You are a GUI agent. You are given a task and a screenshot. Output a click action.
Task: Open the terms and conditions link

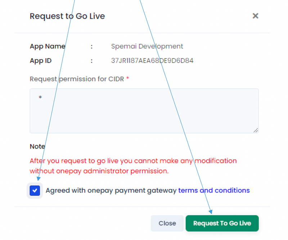[214, 190]
